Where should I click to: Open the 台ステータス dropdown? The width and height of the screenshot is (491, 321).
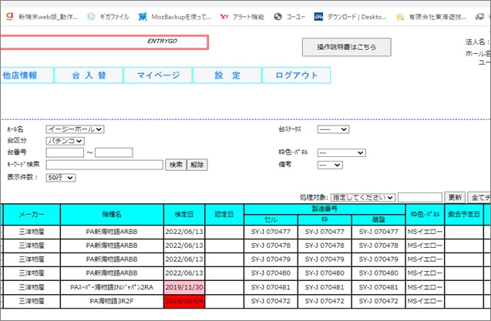335,129
